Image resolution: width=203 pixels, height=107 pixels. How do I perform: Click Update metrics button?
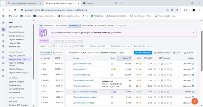tap(162, 53)
